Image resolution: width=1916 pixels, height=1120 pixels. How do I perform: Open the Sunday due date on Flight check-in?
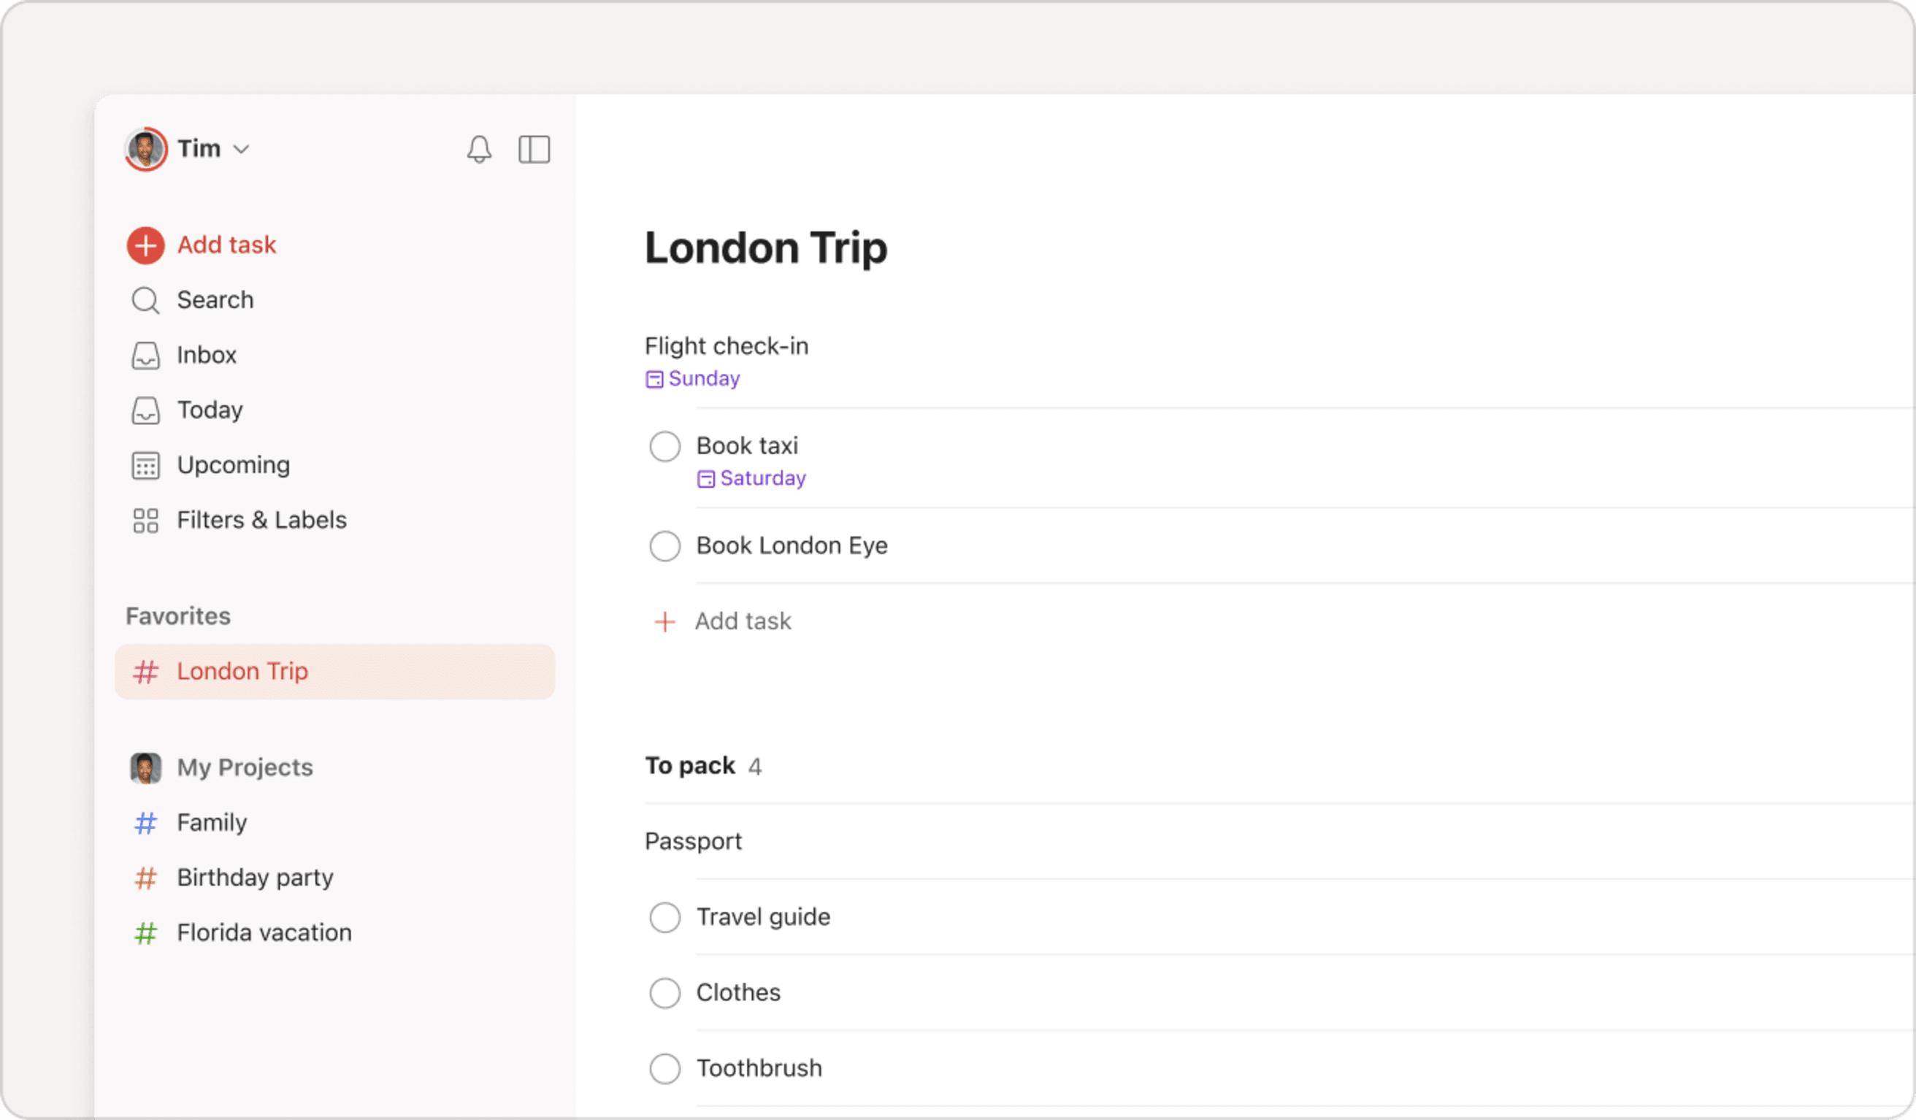point(703,379)
